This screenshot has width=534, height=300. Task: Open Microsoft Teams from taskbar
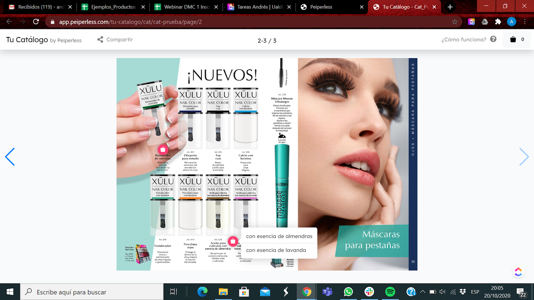point(327,292)
